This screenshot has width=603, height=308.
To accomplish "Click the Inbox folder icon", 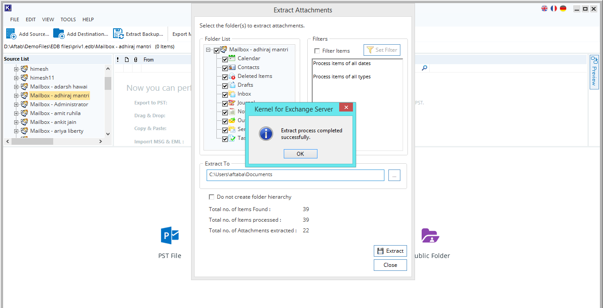I will tap(232, 94).
